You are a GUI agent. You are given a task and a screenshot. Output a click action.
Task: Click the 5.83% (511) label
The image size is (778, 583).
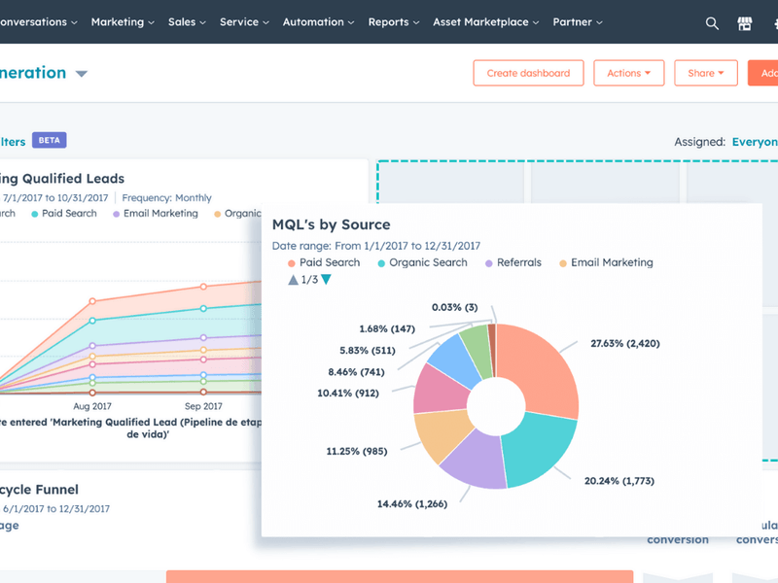click(x=368, y=351)
